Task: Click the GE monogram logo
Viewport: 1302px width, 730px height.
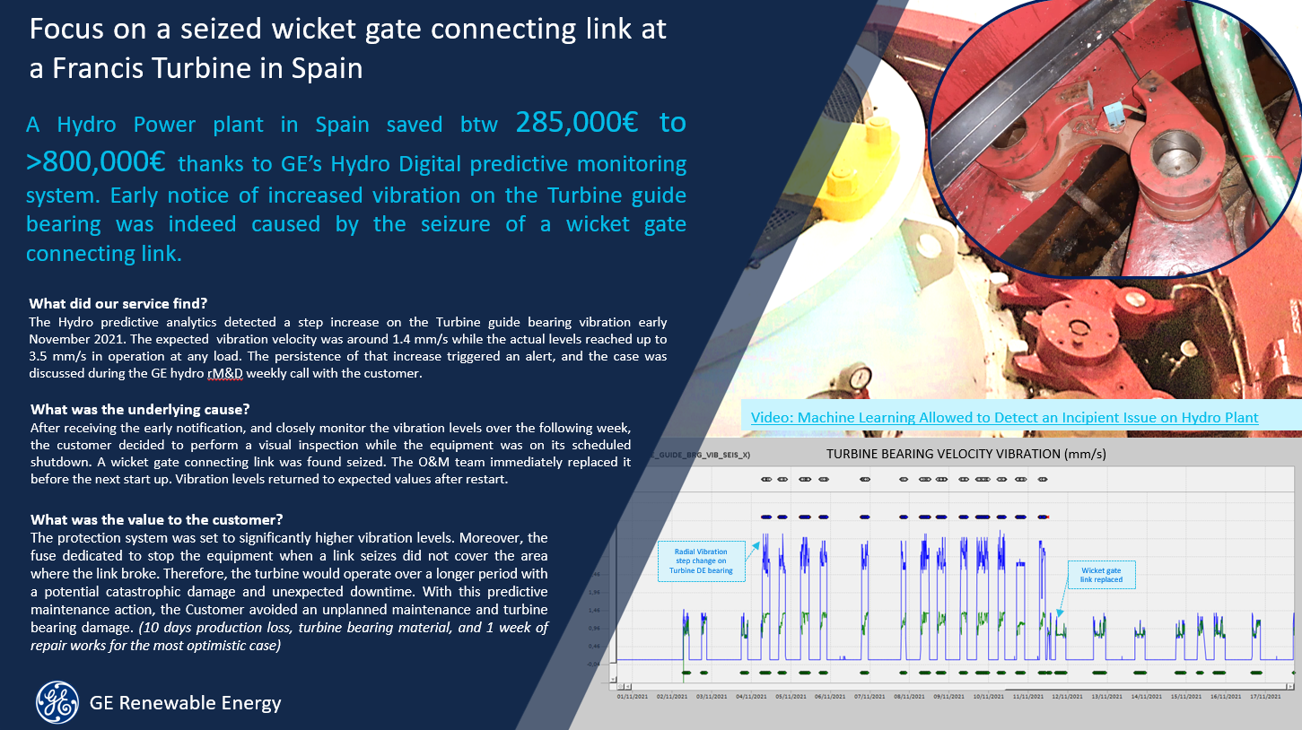Action: 57,702
